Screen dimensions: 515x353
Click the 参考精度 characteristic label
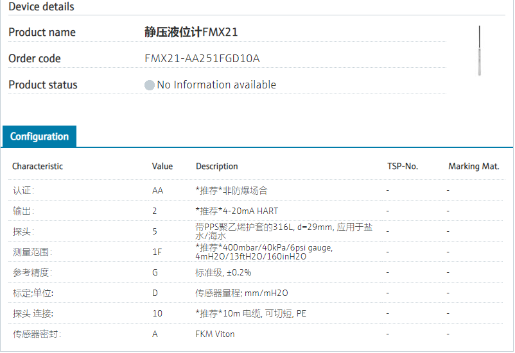(31, 272)
